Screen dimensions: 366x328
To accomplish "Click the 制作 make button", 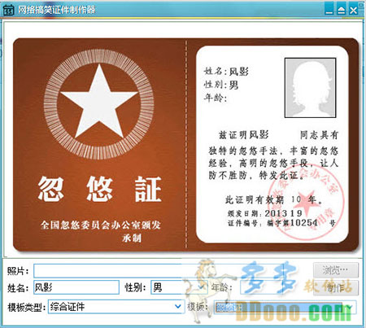I will pyautogui.click(x=336, y=288).
